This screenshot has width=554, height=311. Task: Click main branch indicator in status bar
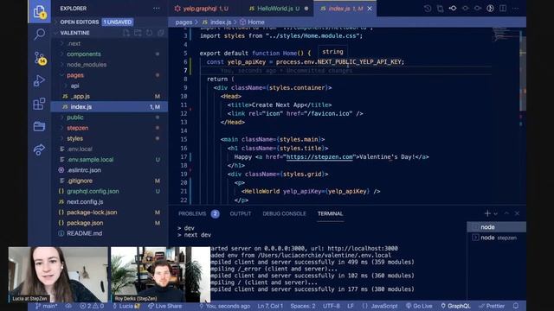click(46, 306)
